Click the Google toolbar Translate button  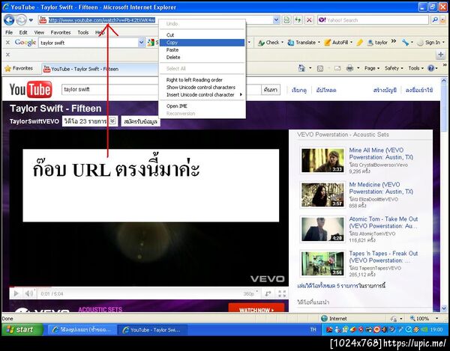304,43
